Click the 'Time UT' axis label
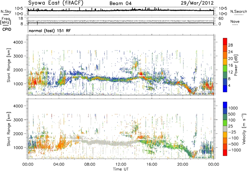The width and height of the screenshot is (247, 171). pos(121,169)
